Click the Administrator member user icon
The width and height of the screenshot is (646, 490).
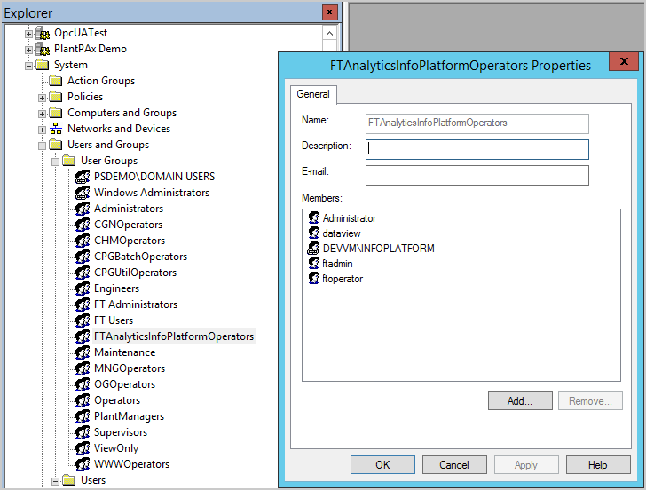click(314, 217)
